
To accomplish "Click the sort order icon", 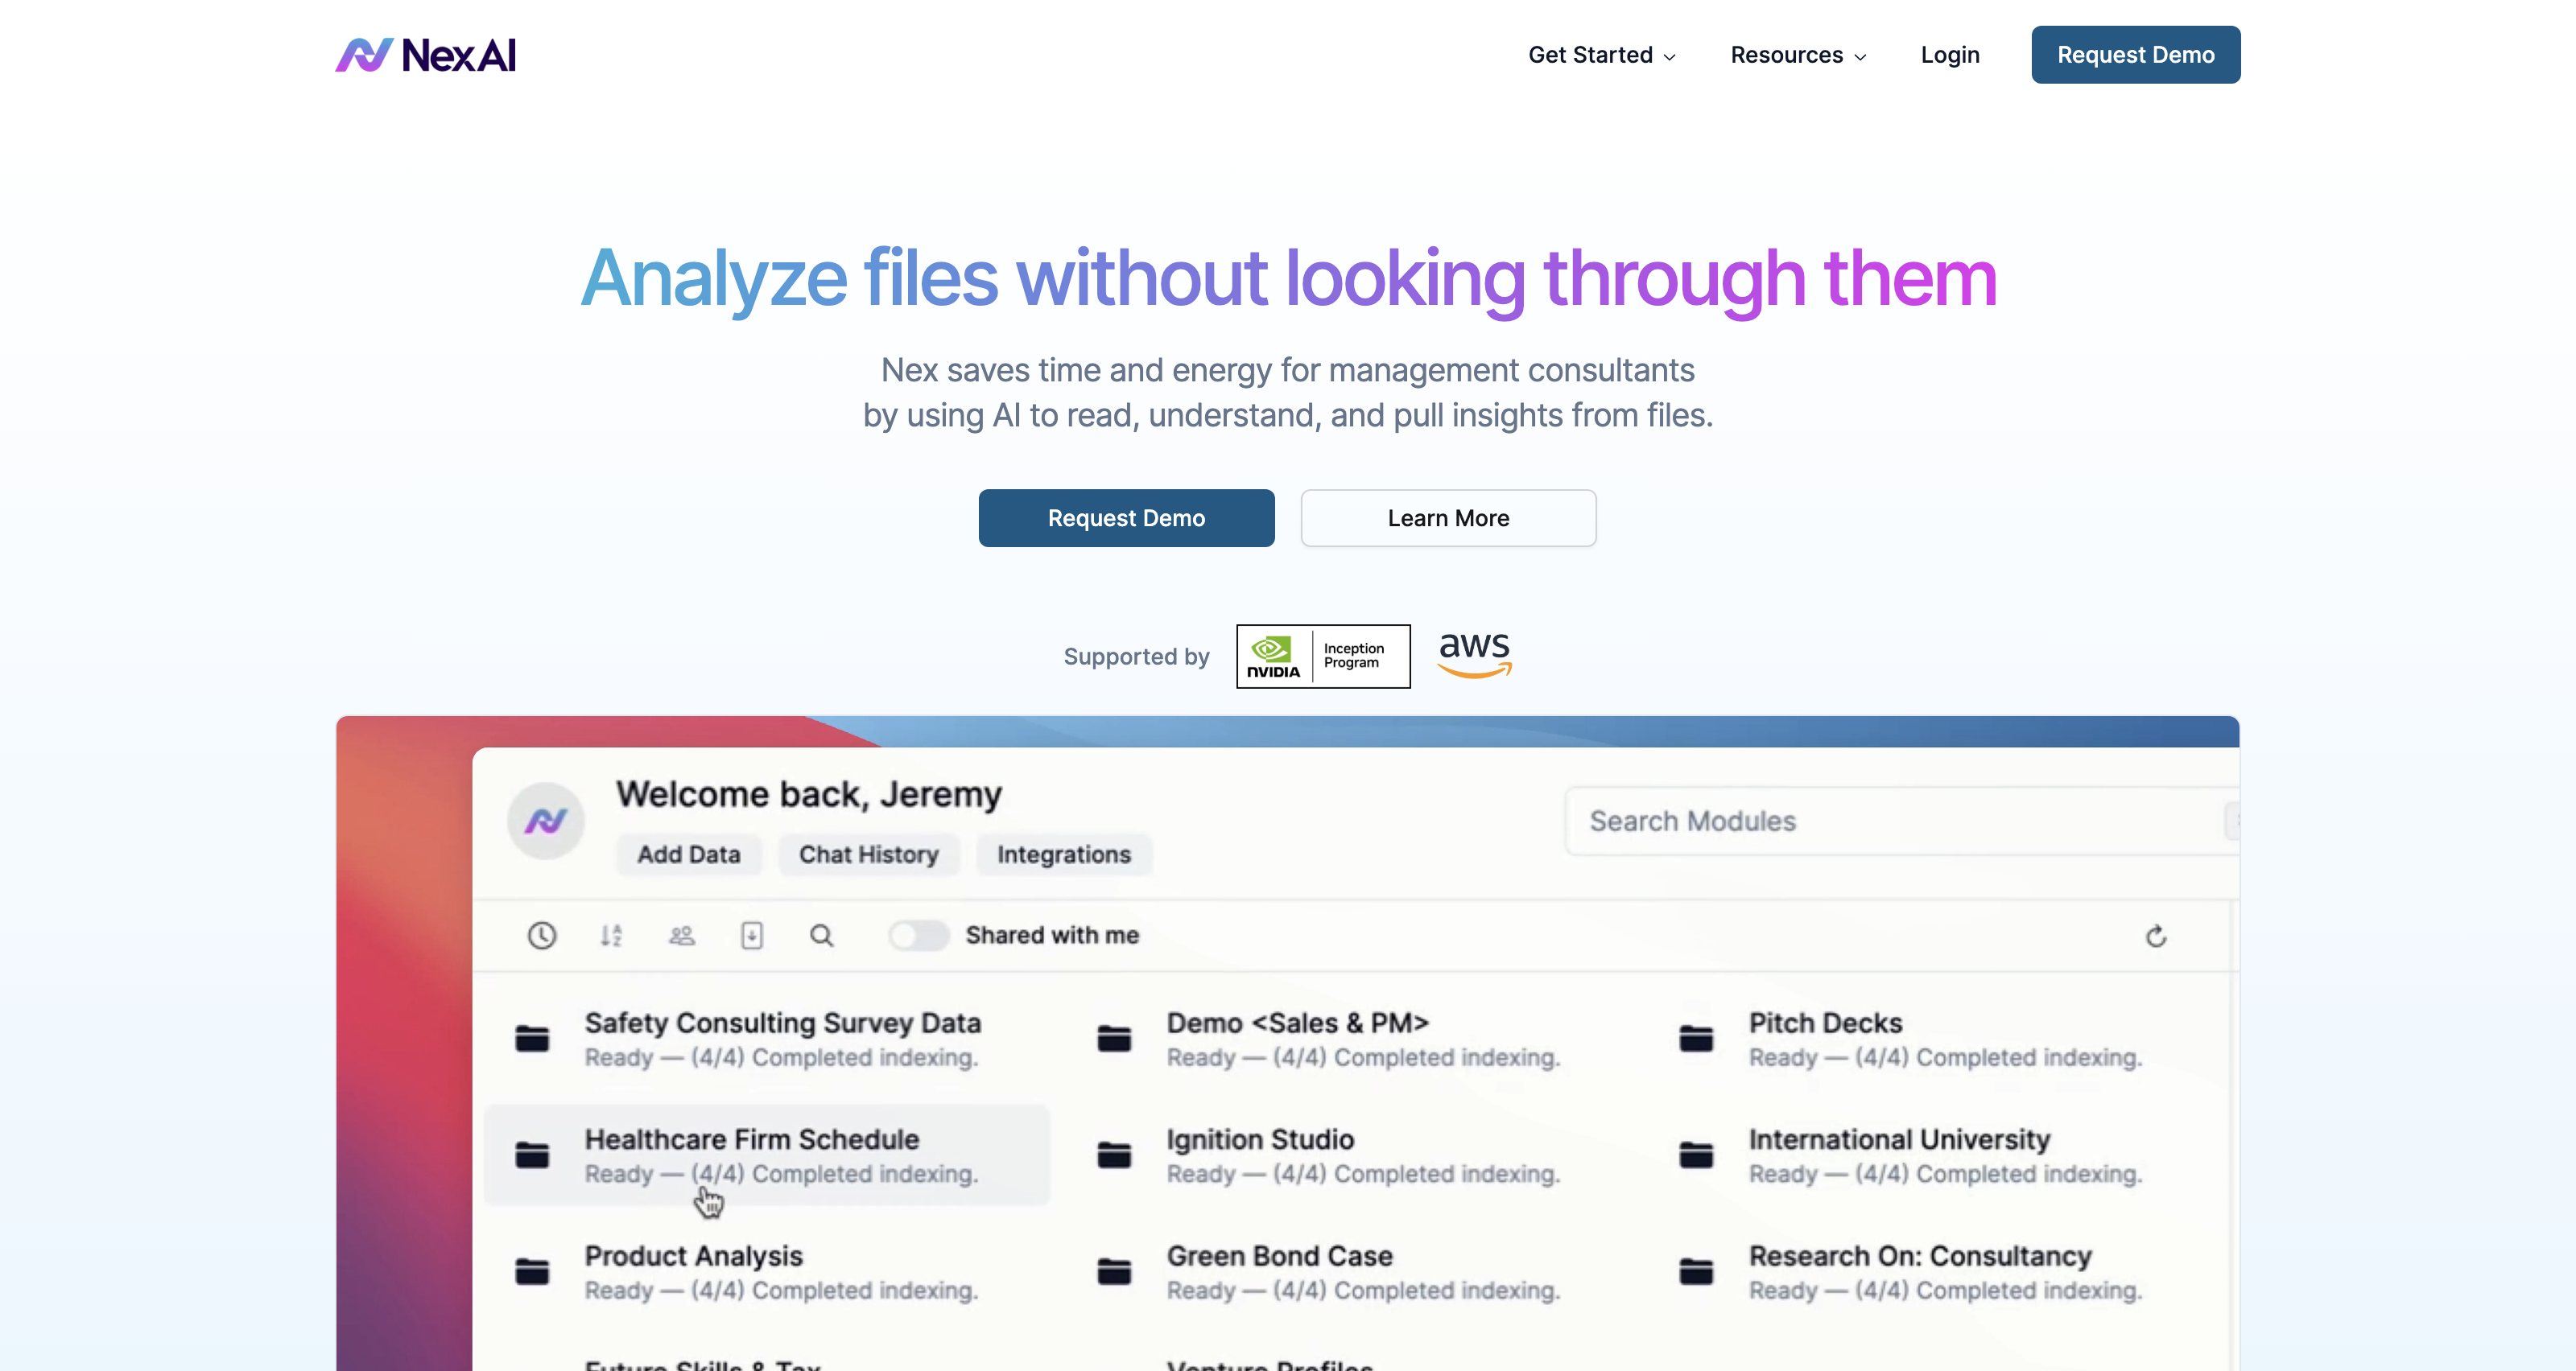I will (611, 935).
